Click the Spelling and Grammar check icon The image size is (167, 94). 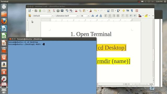click(67, 11)
